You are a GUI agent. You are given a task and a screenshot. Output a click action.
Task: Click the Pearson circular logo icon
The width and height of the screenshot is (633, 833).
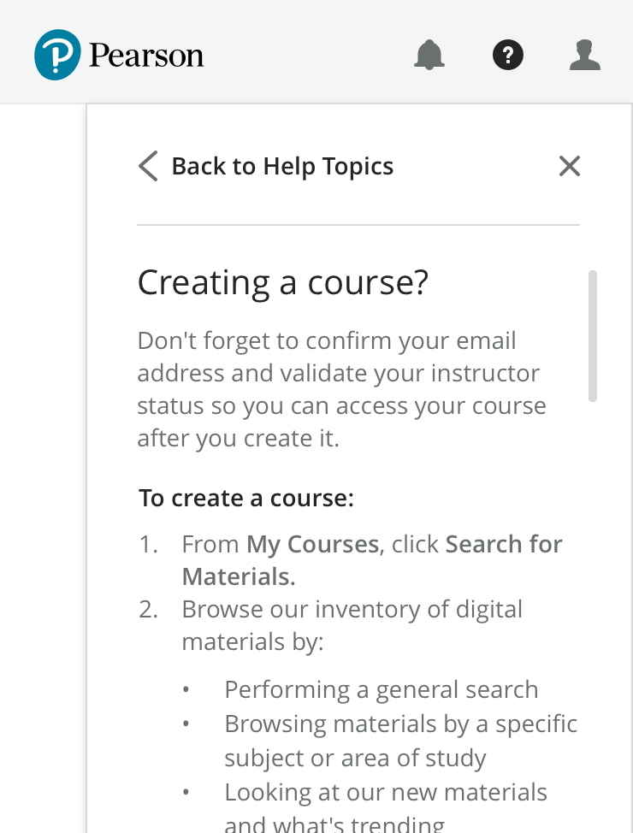[57, 55]
